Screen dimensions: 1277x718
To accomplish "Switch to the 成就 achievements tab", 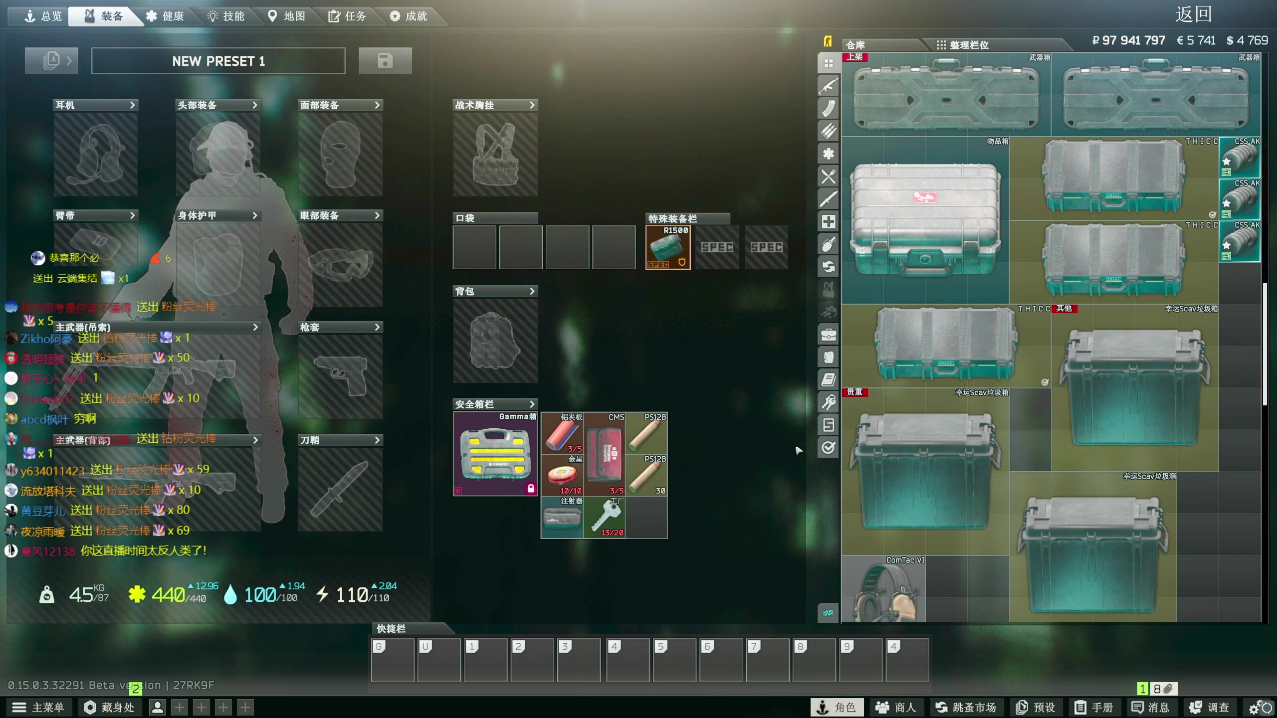I will click(409, 16).
